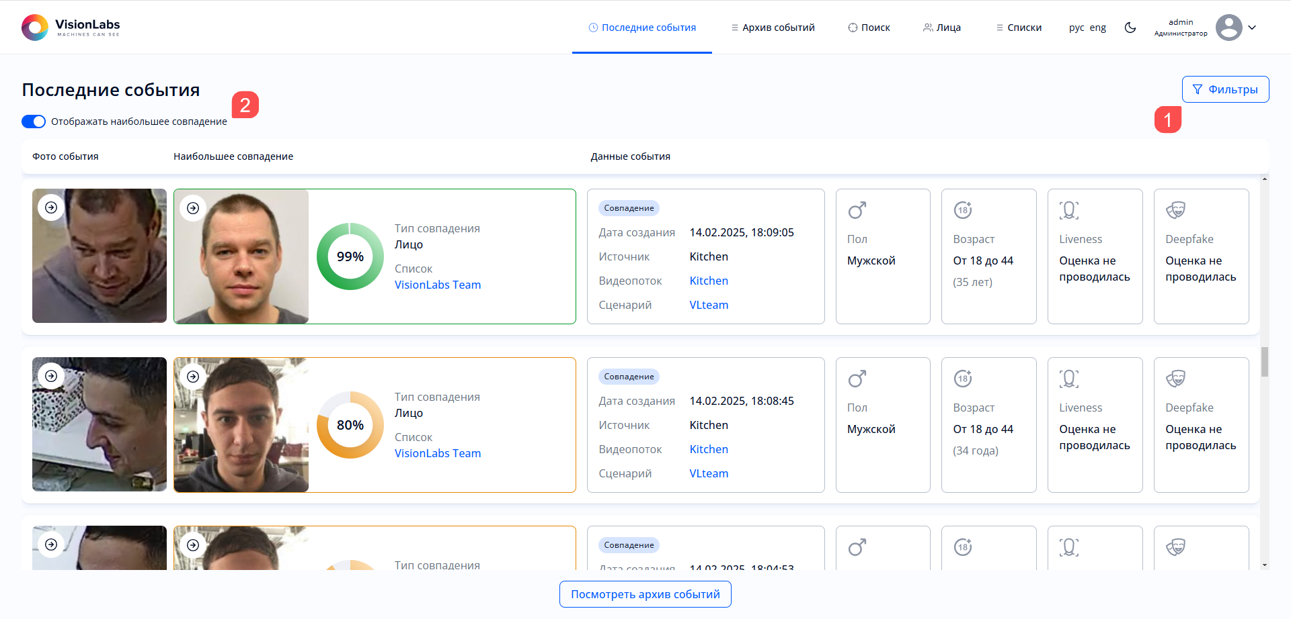Image resolution: width=1291 pixels, height=619 pixels.
Task: Click Совпадение badge on third event
Action: (x=629, y=545)
